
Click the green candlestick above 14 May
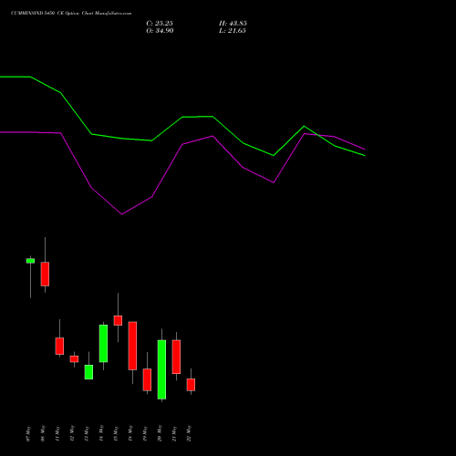tap(103, 344)
